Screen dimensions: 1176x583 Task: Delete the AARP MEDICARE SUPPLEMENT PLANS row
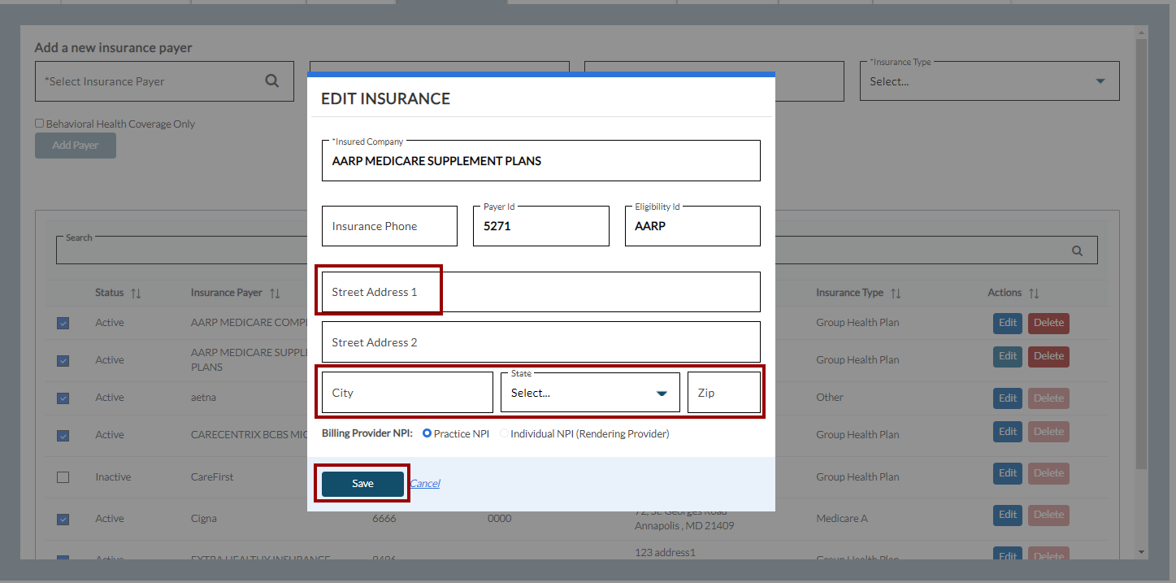[1048, 356]
